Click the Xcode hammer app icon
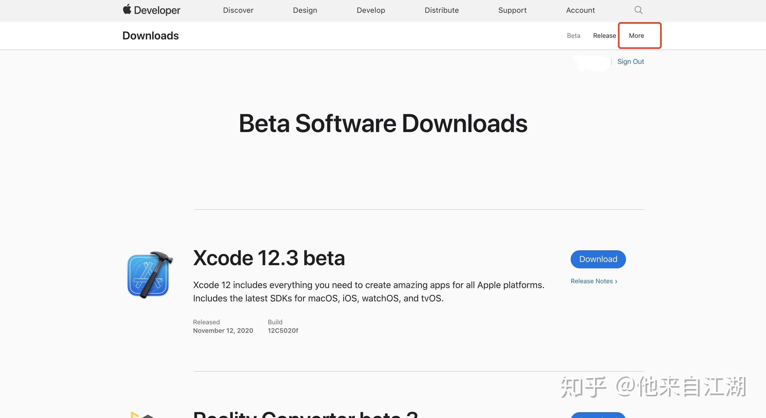Viewport: 766px width, 418px height. coord(150,275)
